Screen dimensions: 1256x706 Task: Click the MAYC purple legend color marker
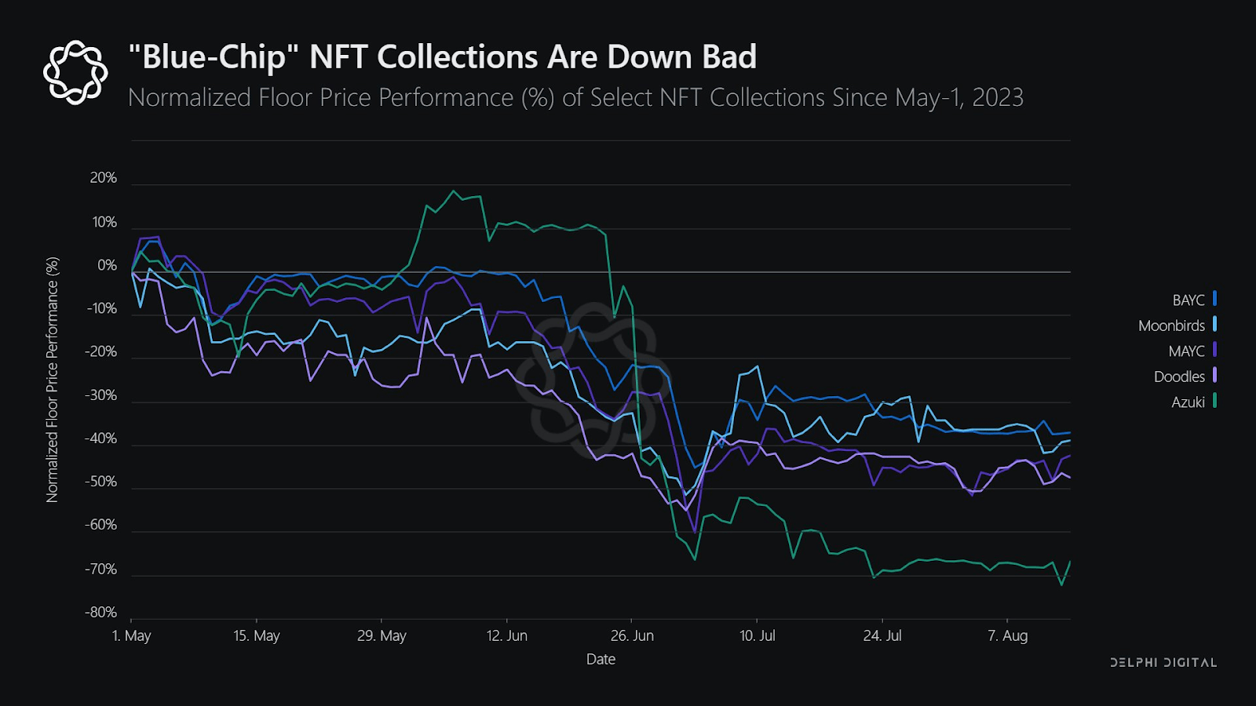pos(1214,350)
